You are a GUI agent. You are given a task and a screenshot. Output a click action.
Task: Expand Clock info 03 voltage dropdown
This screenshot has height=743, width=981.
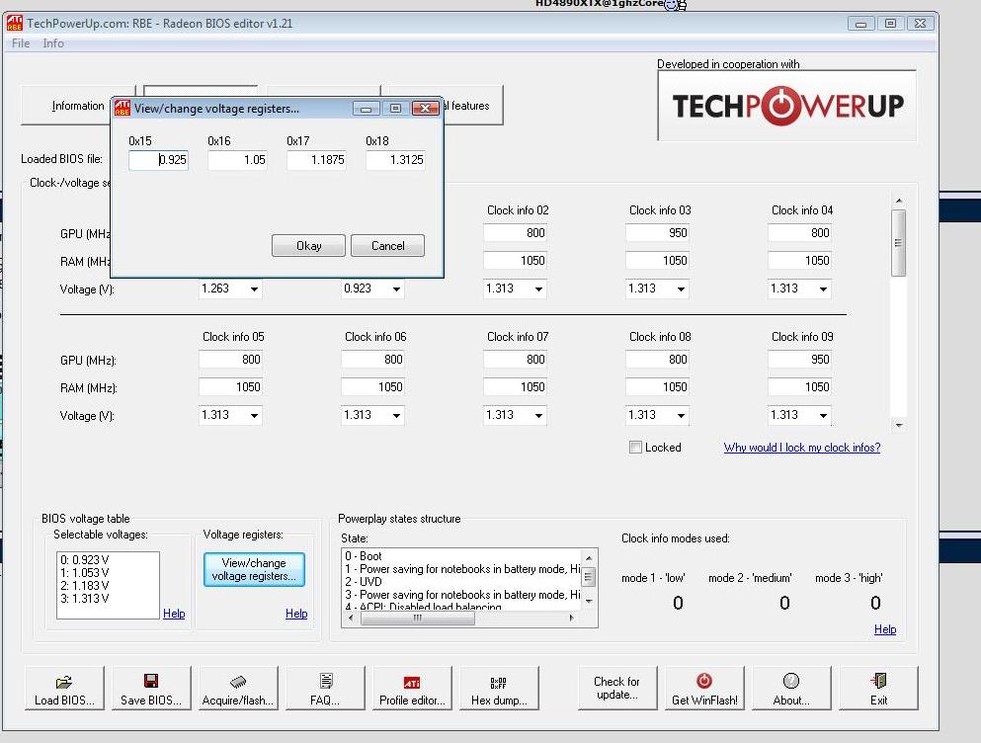coord(681,289)
